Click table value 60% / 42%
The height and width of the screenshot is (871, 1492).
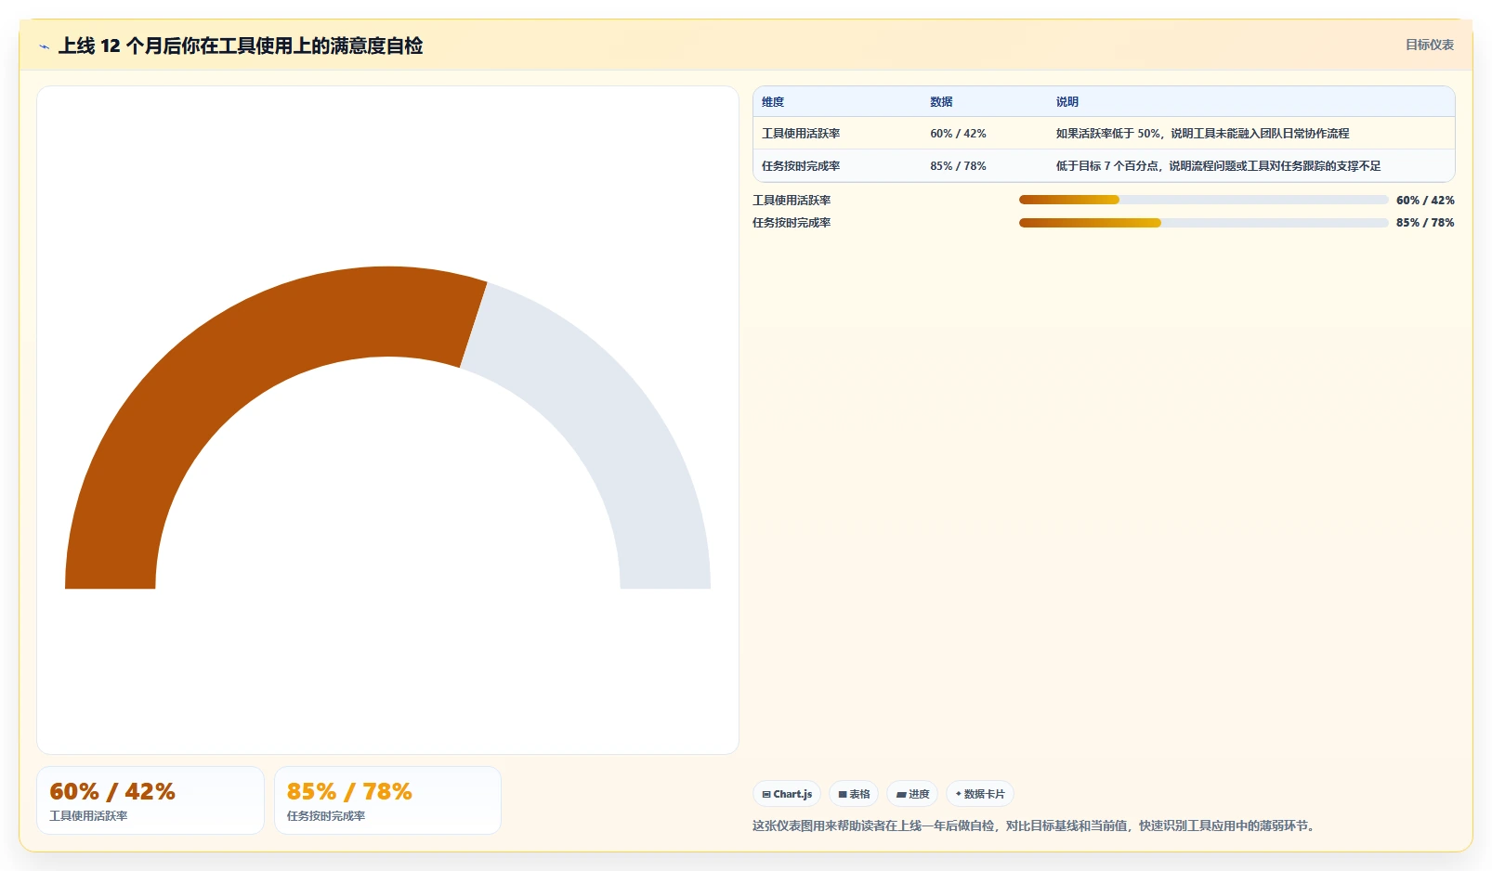(958, 134)
